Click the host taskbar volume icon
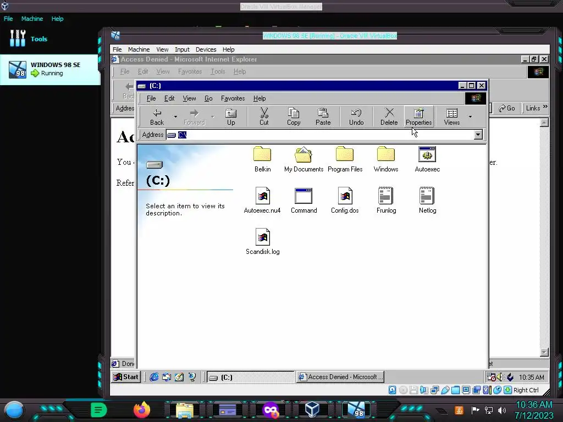563x422 pixels. (x=501, y=410)
